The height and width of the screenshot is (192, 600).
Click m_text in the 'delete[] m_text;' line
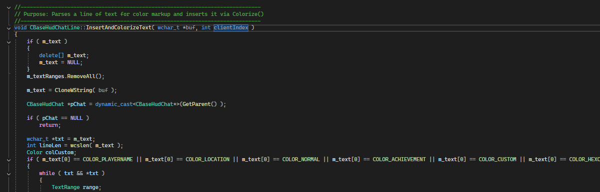click(x=76, y=55)
